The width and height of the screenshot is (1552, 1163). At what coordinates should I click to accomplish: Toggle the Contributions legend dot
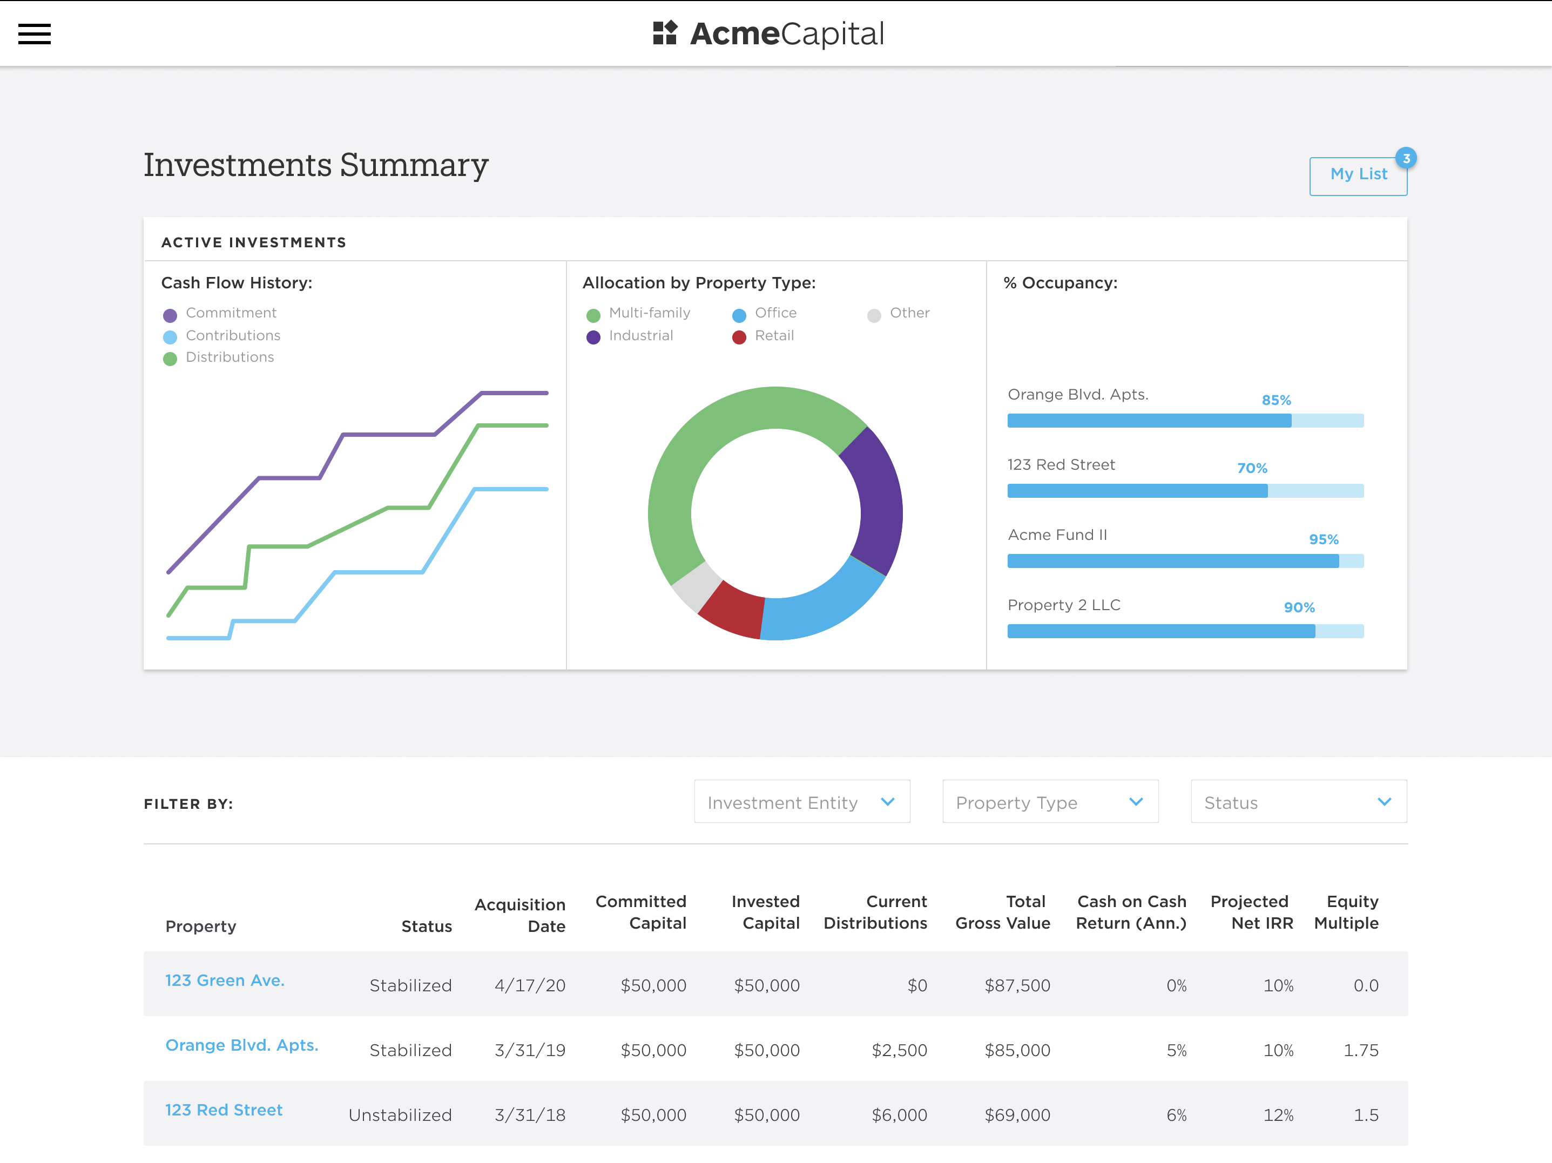point(170,337)
